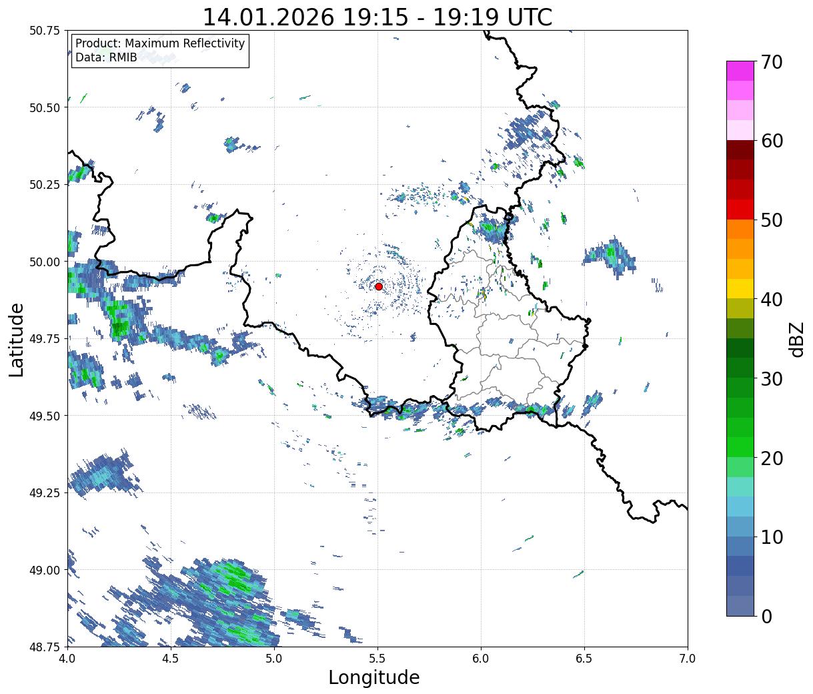Click longitude tick label 4.5
This screenshot has height=694, width=813.
(x=171, y=659)
